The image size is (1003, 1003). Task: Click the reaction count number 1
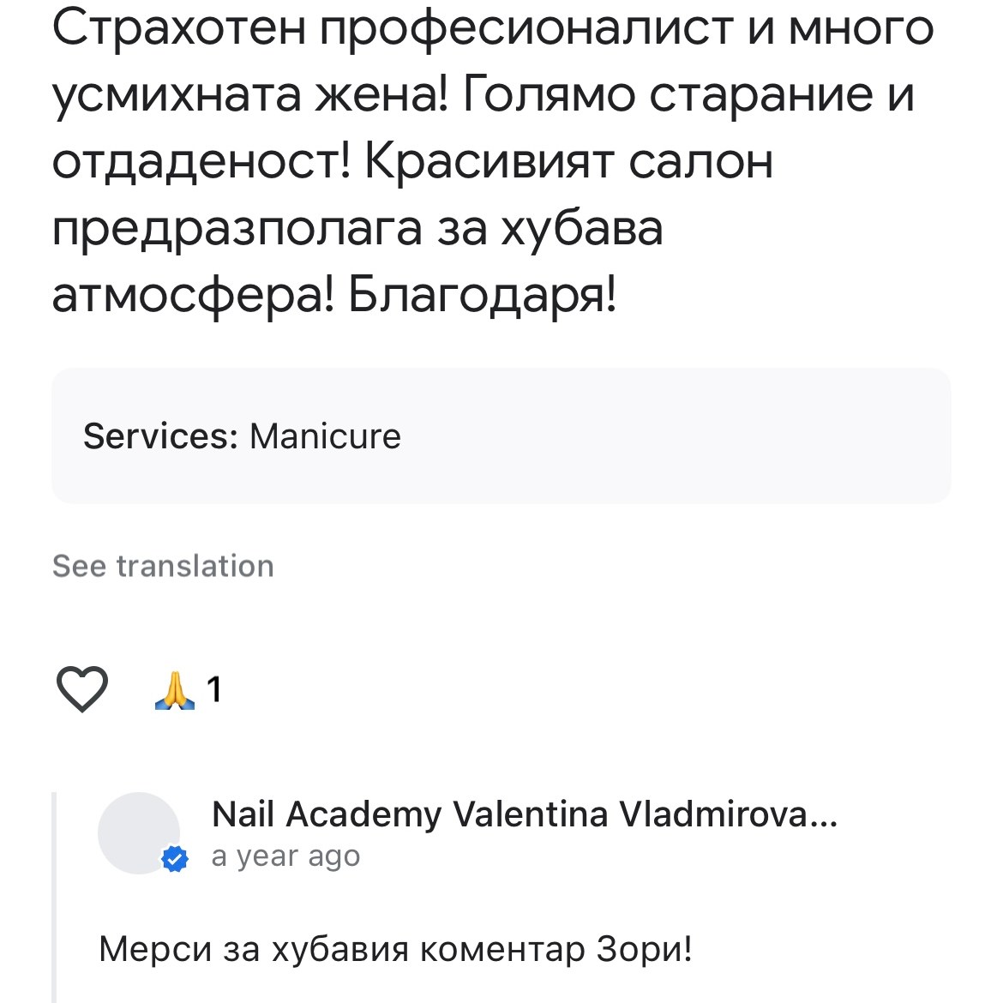[x=214, y=690]
